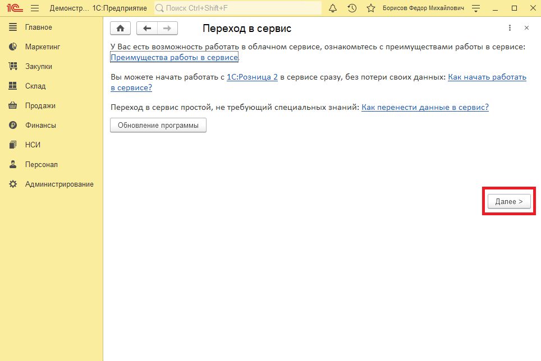
Task: Click the search field Поиск Ctrl+Shift+F
Action: click(x=238, y=8)
